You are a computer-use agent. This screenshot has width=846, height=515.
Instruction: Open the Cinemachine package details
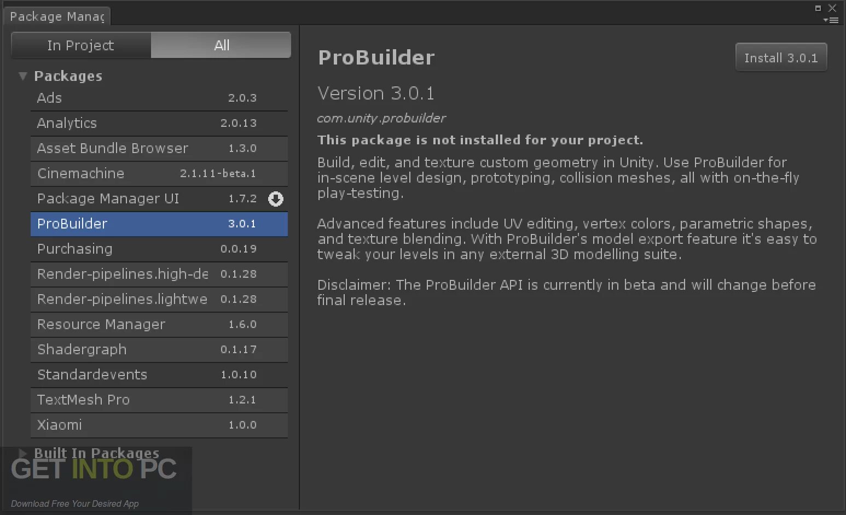tap(159, 174)
